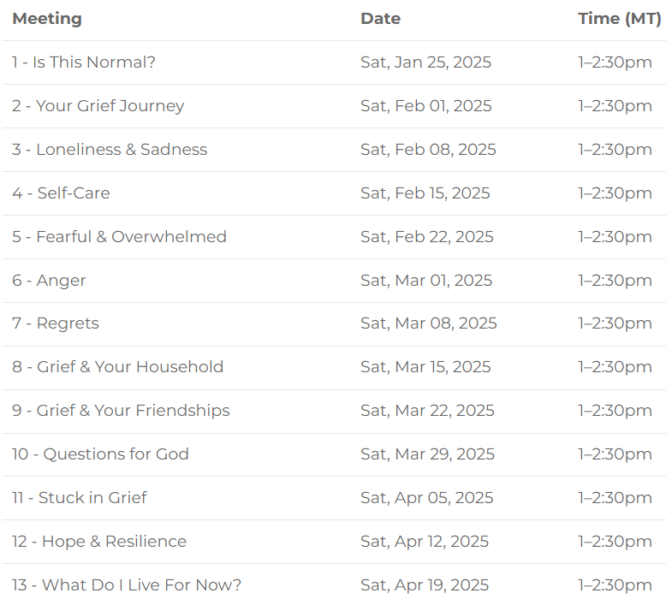
Task: Choose the '4 - Self-Care' meeting
Action: click(61, 193)
